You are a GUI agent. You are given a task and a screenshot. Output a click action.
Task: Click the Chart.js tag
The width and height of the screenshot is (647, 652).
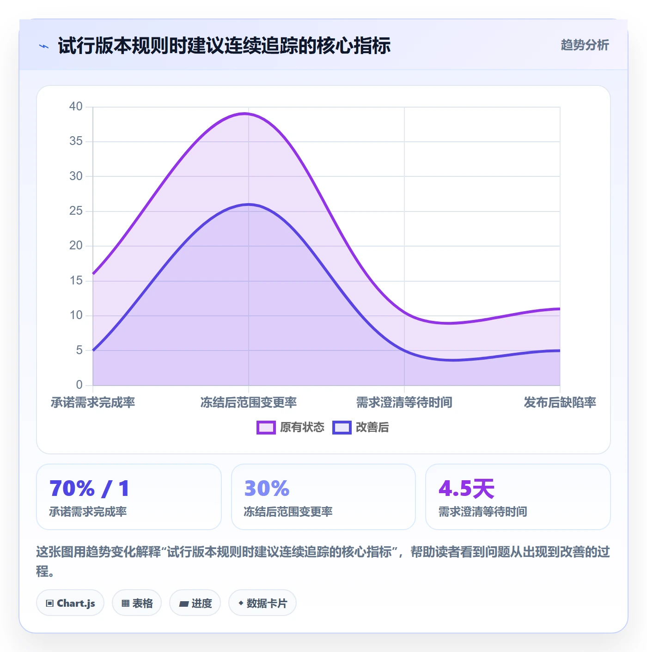tap(70, 603)
